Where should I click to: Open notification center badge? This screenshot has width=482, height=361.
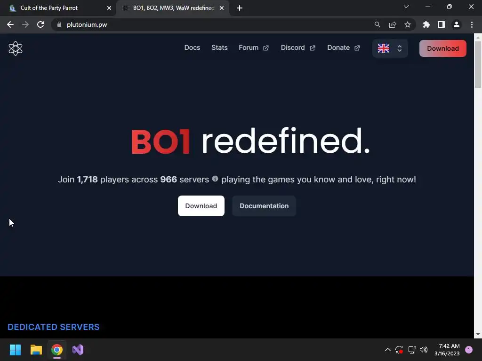pyautogui.click(x=469, y=350)
